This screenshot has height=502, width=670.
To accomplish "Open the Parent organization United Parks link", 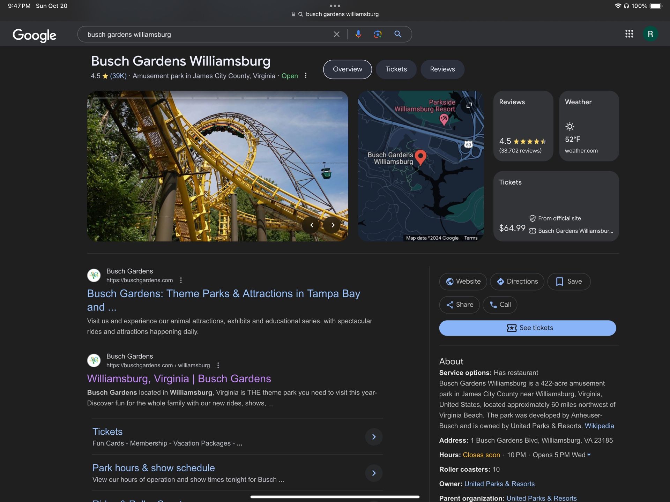I will tap(541, 498).
